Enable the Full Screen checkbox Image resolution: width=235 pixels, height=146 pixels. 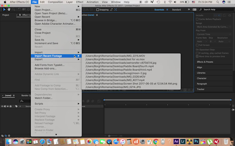pyautogui.click(x=197, y=45)
